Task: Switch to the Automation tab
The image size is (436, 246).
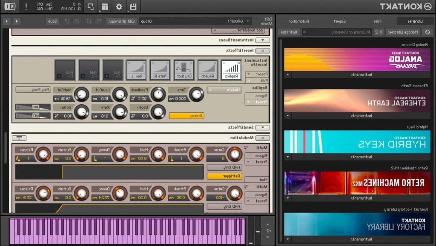Action: tap(298, 21)
